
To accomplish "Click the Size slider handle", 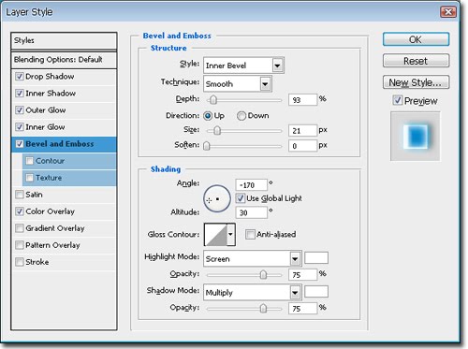I will pos(217,130).
